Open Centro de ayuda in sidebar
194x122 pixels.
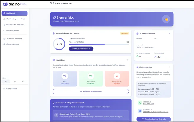click(14, 44)
